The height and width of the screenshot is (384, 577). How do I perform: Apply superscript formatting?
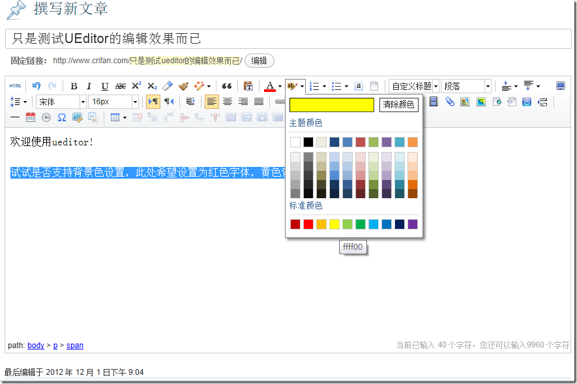coord(136,86)
